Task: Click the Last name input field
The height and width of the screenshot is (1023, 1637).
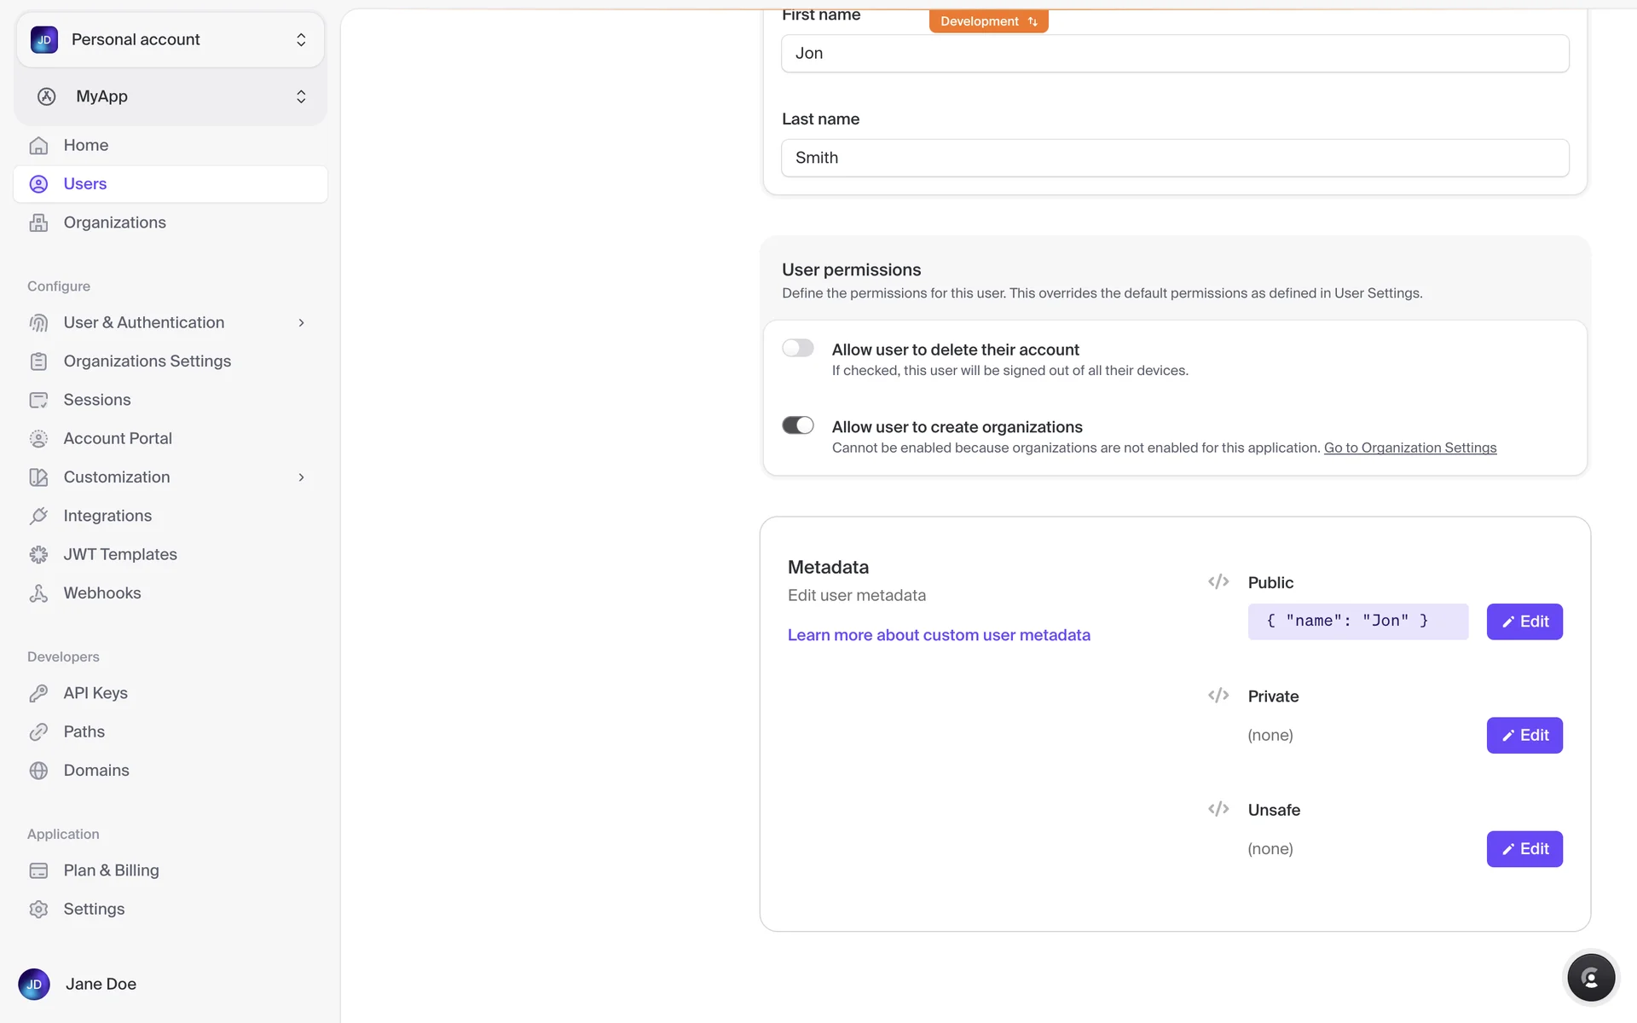Action: 1174,158
